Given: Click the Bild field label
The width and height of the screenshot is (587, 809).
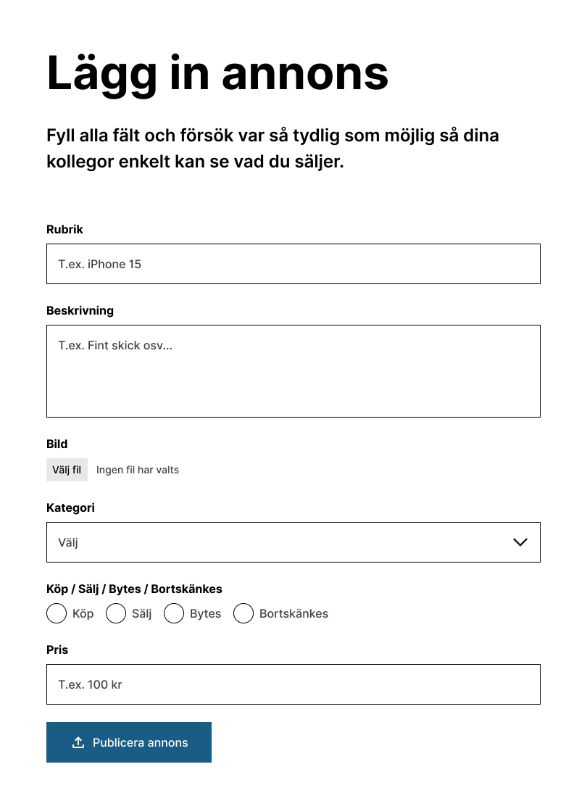Looking at the screenshot, I should [x=57, y=444].
